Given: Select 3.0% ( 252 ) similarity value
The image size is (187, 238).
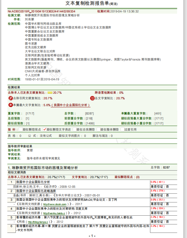Looking at the screenshot, I should (157, 200).
